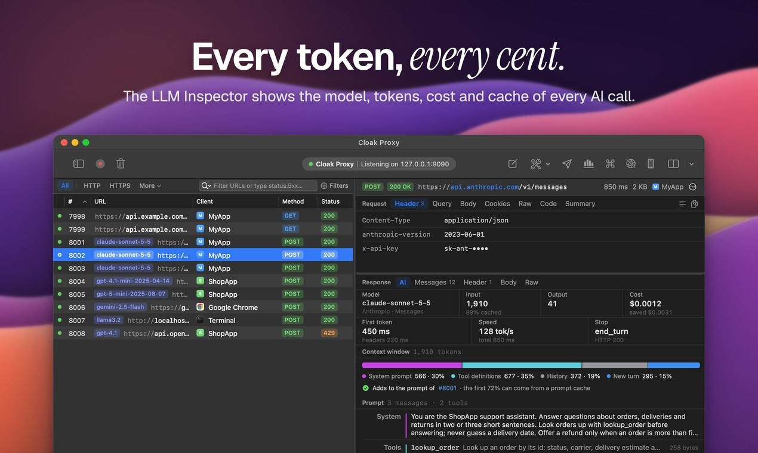Viewport: 758px width, 453px height.
Task: Click the paper plane send icon
Action: tap(567, 163)
